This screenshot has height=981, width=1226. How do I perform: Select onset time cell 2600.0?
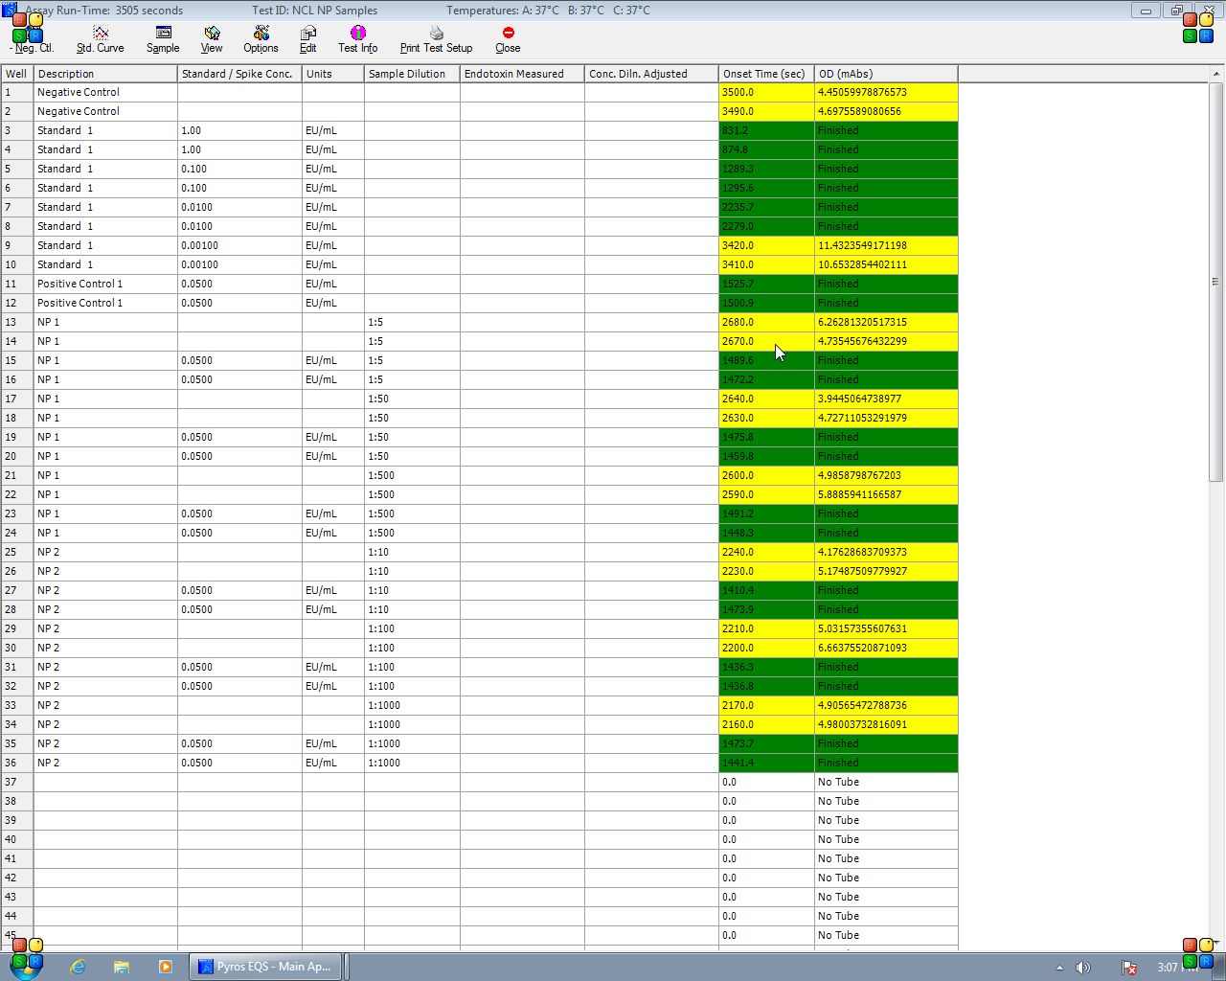[766, 475]
